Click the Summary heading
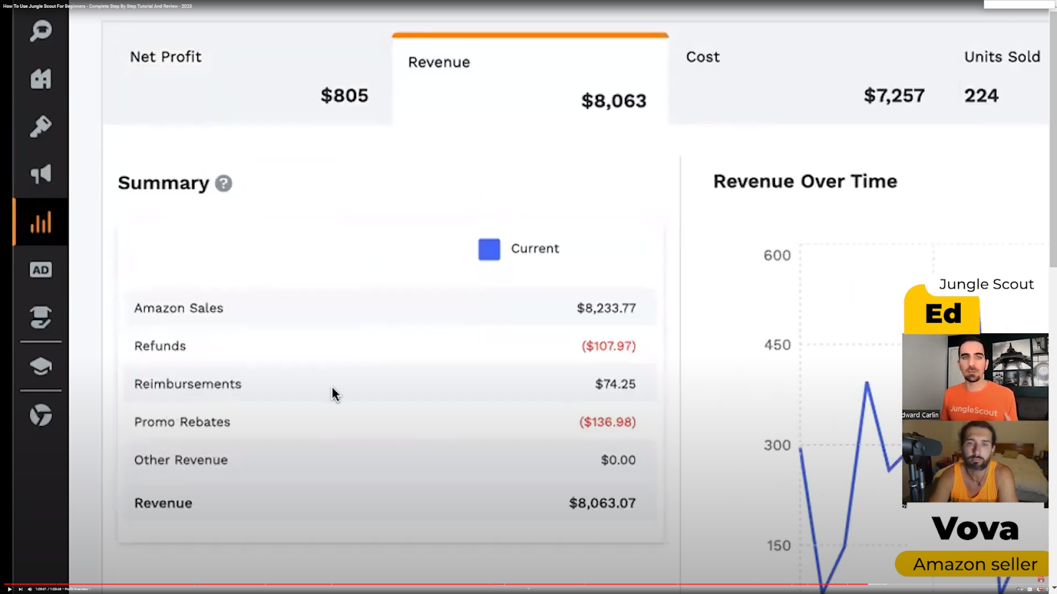Screen dimensions: 1057x594 pyautogui.click(x=164, y=183)
